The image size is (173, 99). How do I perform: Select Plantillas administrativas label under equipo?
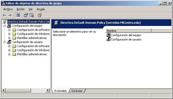[32, 38]
